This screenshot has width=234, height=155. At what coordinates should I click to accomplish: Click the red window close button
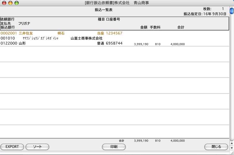pos(4,3)
